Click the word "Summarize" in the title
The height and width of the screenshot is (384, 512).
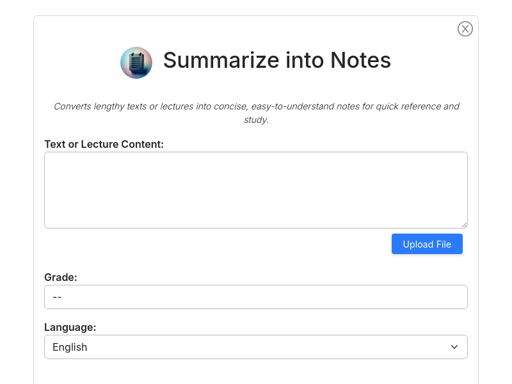click(221, 60)
